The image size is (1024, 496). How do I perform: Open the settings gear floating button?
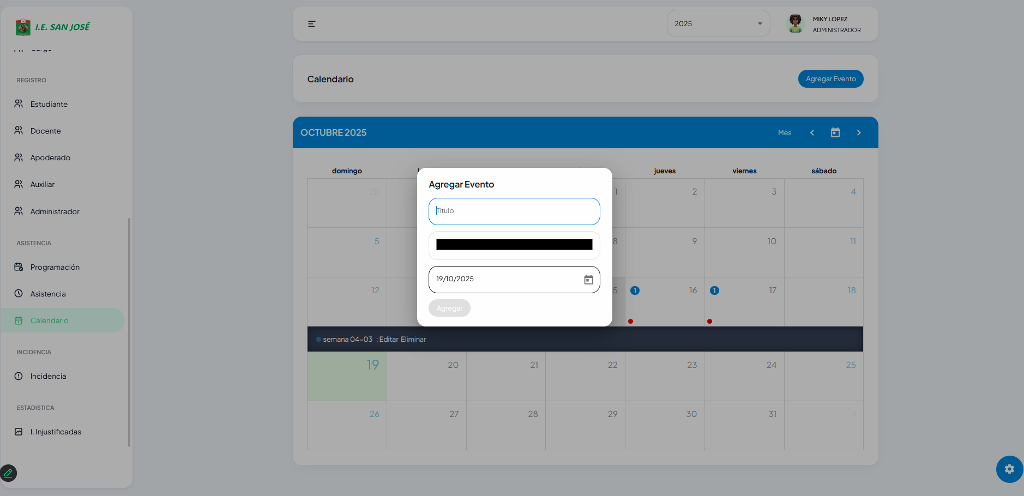pos(1009,469)
